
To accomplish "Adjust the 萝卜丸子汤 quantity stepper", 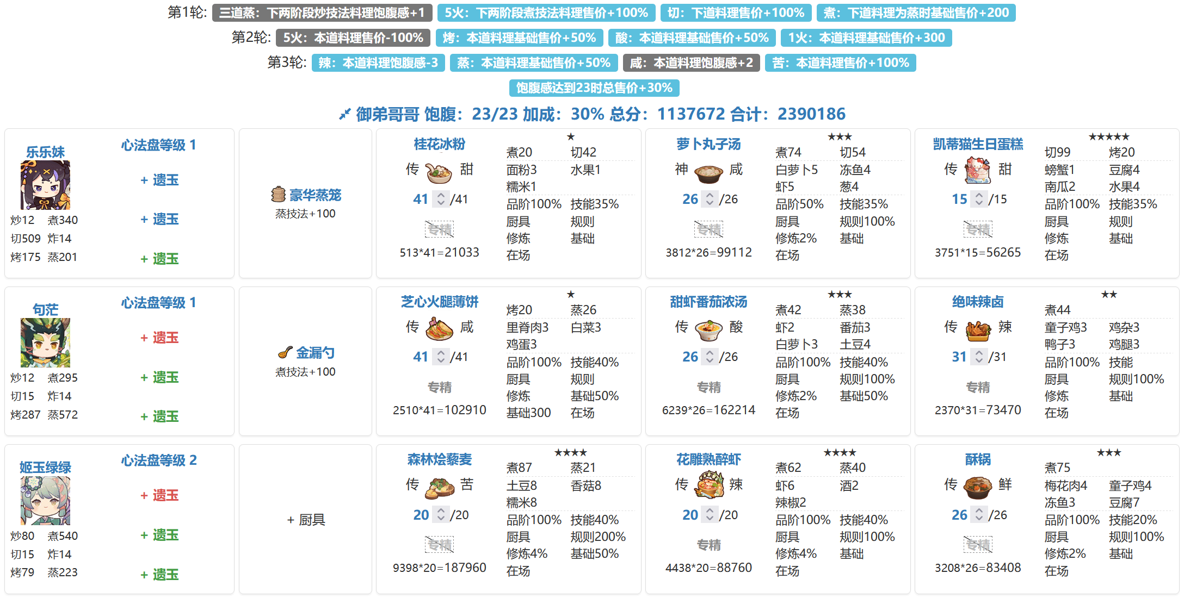I will coord(710,199).
